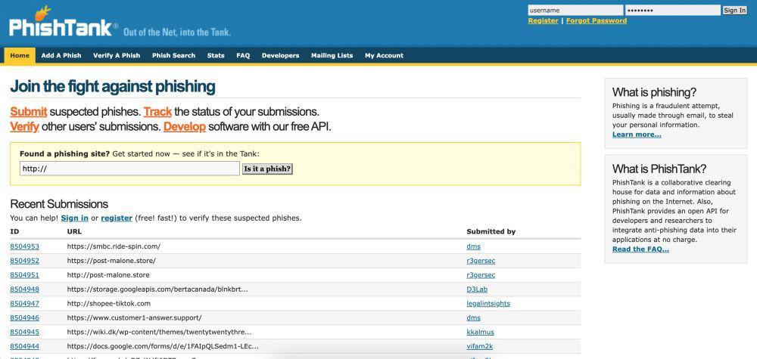
Task: Open submitter dms for customer1-answer.support
Action: coord(474,318)
